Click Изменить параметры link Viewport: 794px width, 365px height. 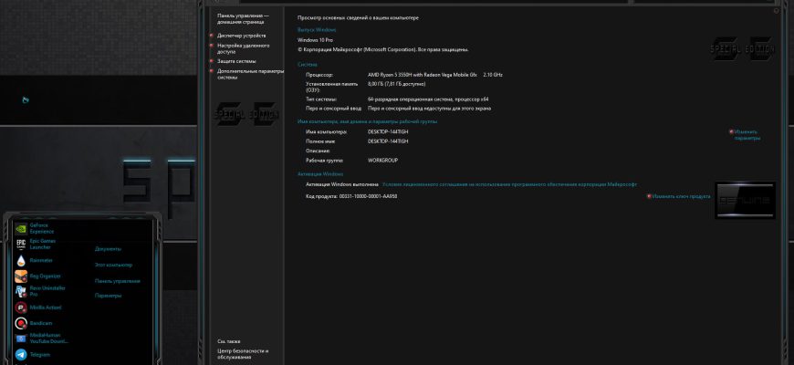point(747,135)
